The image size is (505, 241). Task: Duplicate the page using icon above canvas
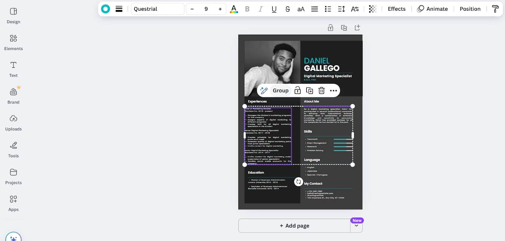point(344,28)
